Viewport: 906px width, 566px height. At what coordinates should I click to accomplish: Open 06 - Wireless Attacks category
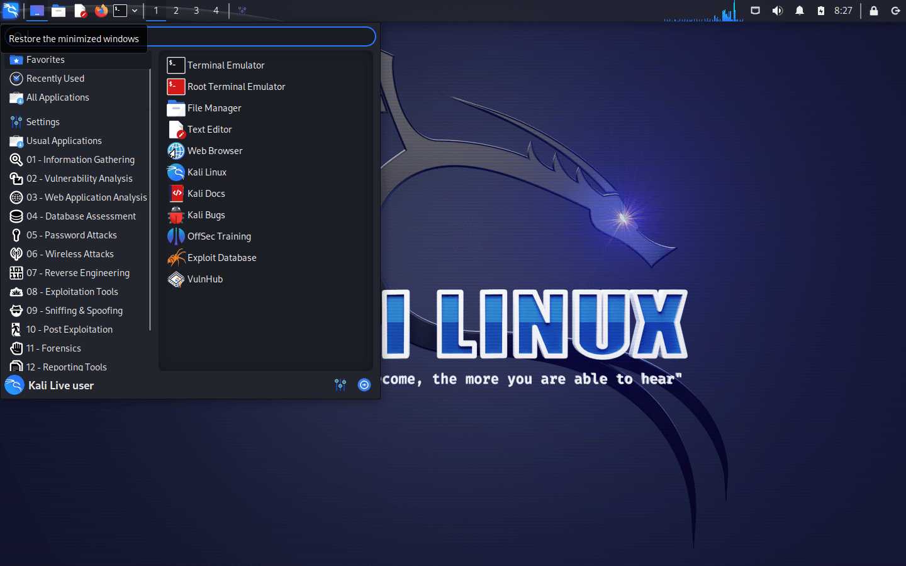(77, 254)
